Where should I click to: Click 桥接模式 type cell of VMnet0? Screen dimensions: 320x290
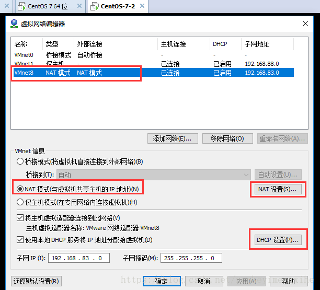point(58,55)
